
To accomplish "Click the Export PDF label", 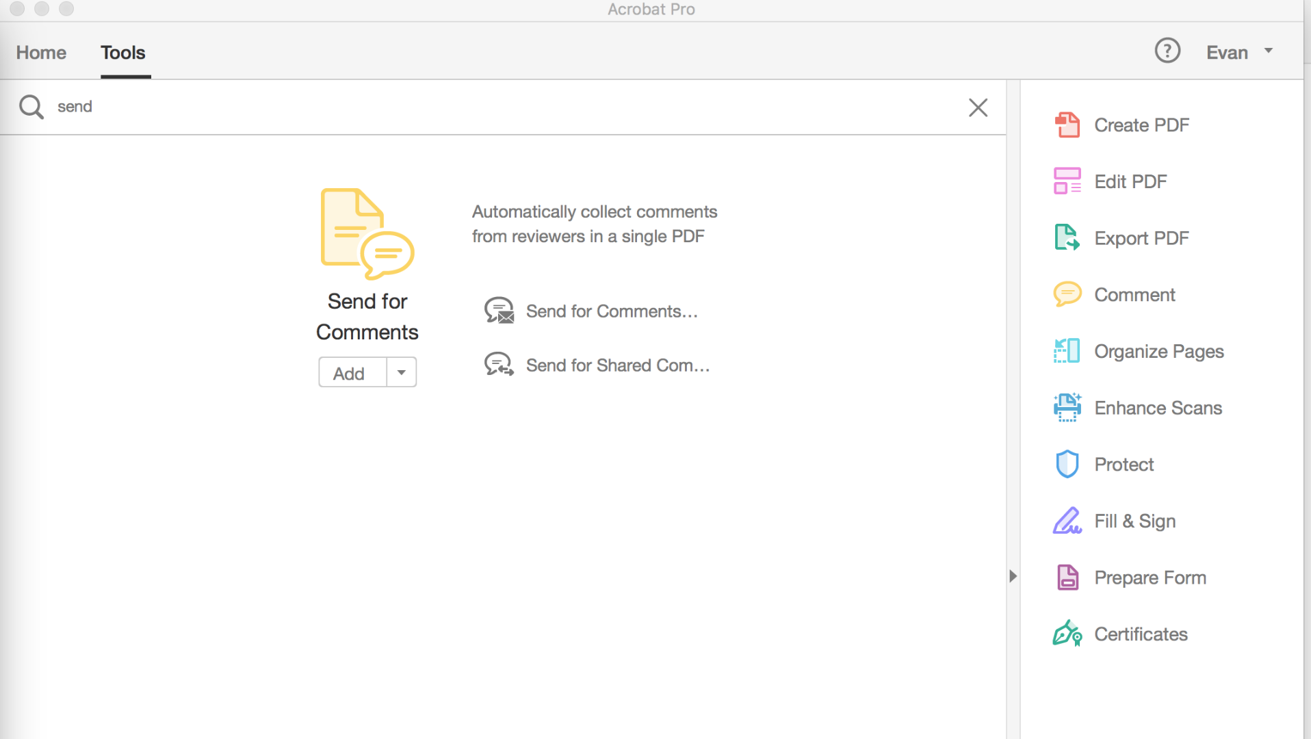I will [1141, 238].
